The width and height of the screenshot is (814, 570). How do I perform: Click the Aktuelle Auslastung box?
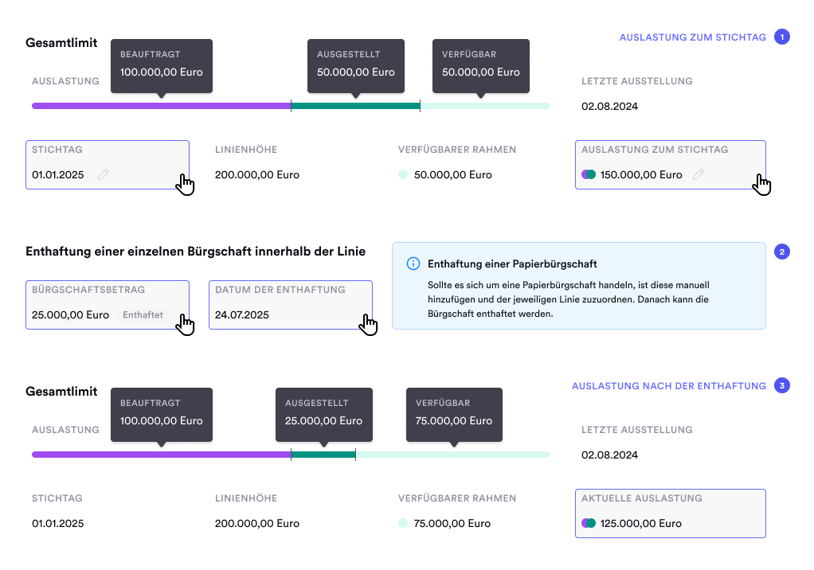click(x=670, y=513)
